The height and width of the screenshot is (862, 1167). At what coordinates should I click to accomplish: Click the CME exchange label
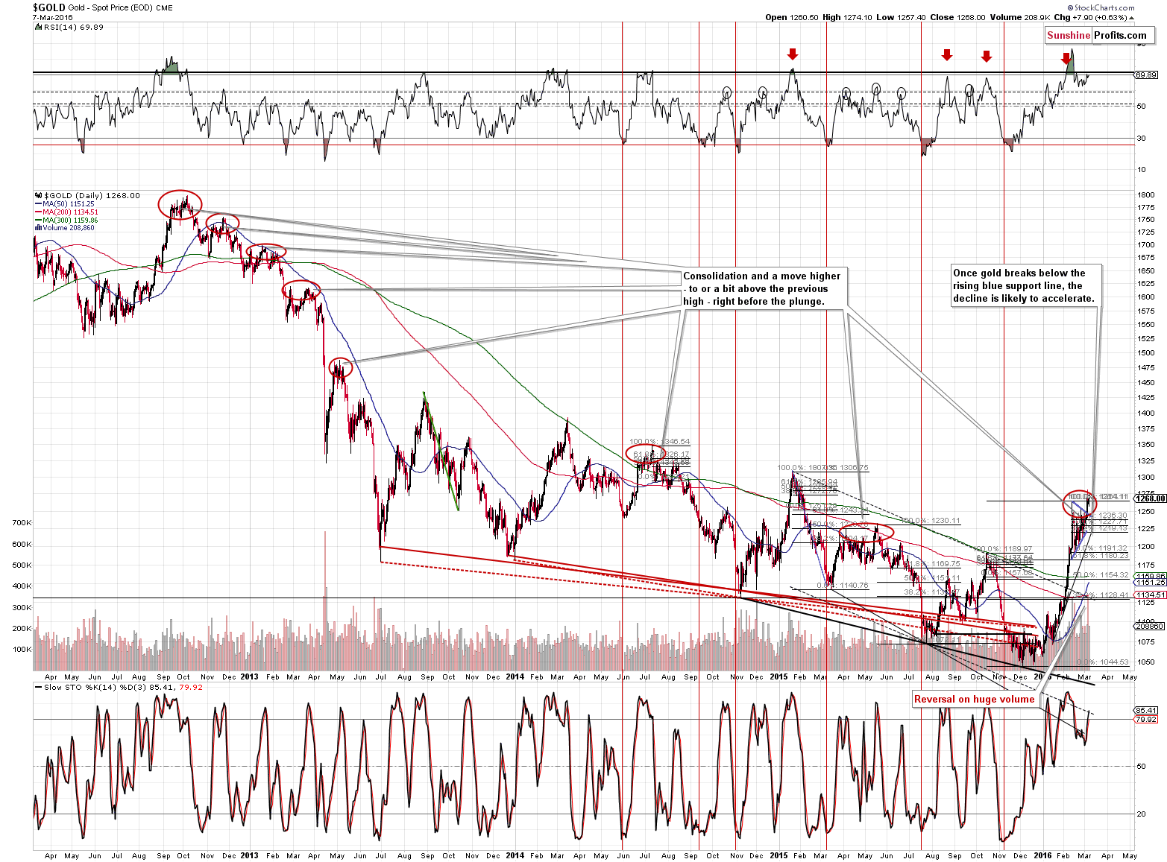click(164, 7)
